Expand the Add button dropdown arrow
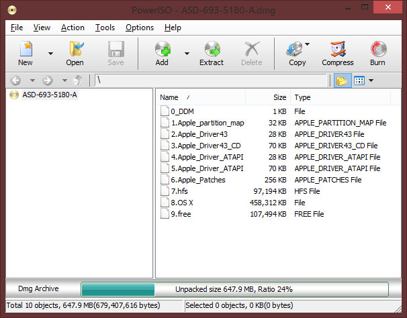407x318 pixels. pyautogui.click(x=187, y=54)
